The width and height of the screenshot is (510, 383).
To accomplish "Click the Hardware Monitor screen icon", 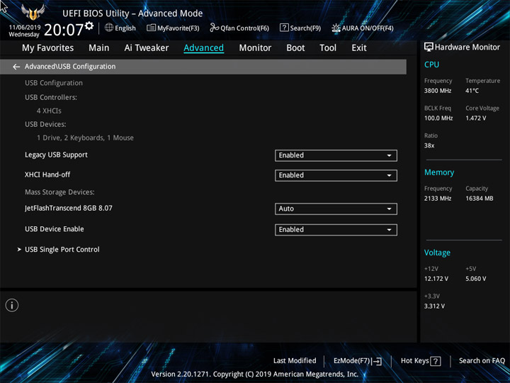I will coord(429,48).
